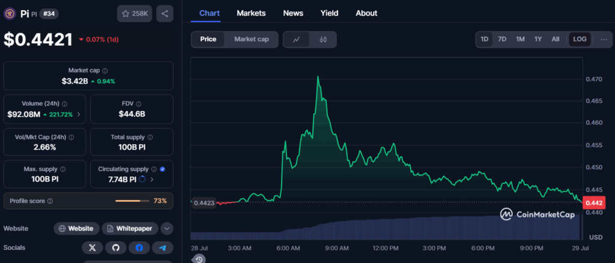
Task: Click info icon next to Volume (24h)
Action: (64, 104)
